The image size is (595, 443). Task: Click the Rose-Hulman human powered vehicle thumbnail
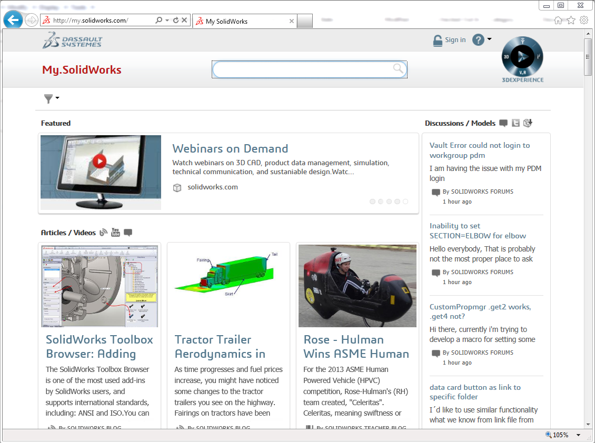(x=358, y=286)
